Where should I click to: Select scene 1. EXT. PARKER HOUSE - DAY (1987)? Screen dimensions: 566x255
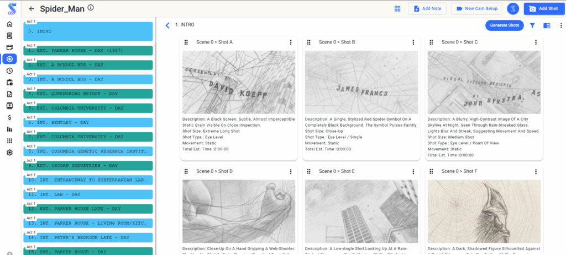(88, 51)
